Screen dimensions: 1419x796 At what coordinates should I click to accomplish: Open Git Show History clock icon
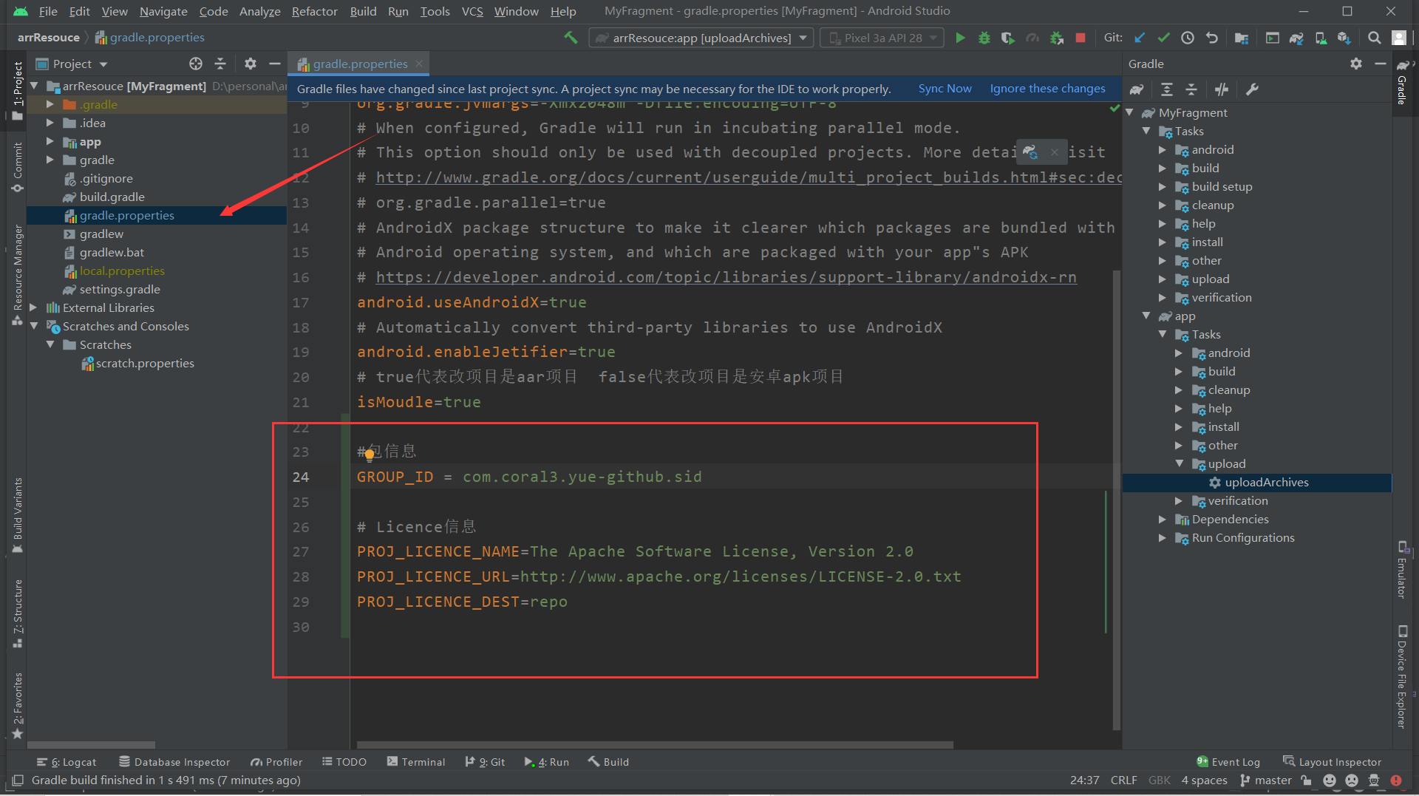pos(1188,38)
